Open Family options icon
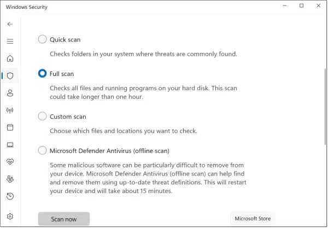 pyautogui.click(x=10, y=179)
